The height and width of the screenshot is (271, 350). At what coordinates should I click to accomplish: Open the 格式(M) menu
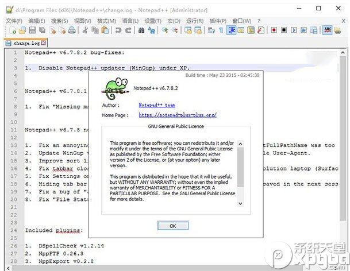[x=106, y=21]
